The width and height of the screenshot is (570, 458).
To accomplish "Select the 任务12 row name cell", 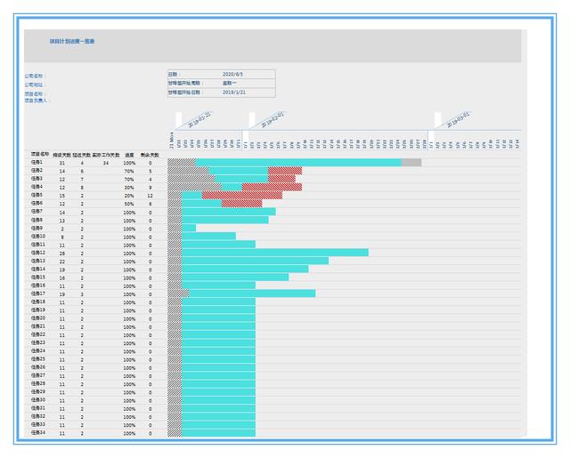I will click(x=38, y=253).
